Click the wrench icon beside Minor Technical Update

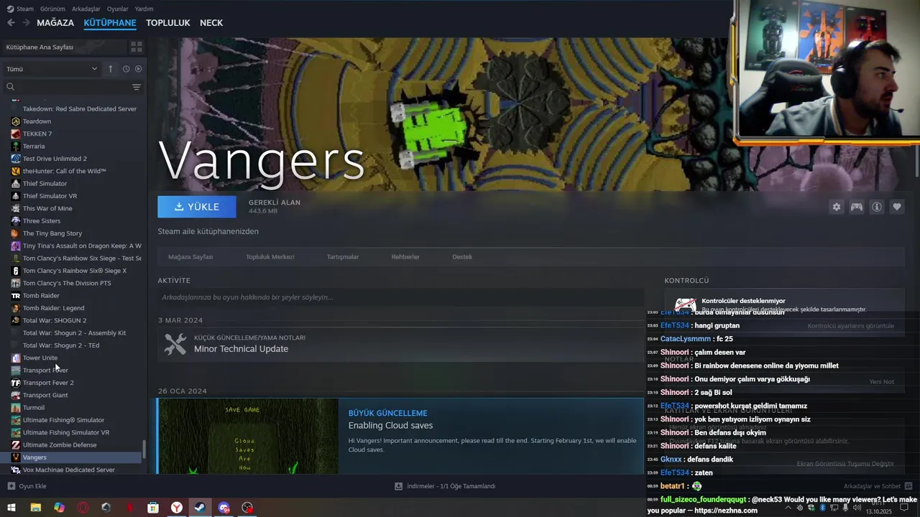[175, 344]
